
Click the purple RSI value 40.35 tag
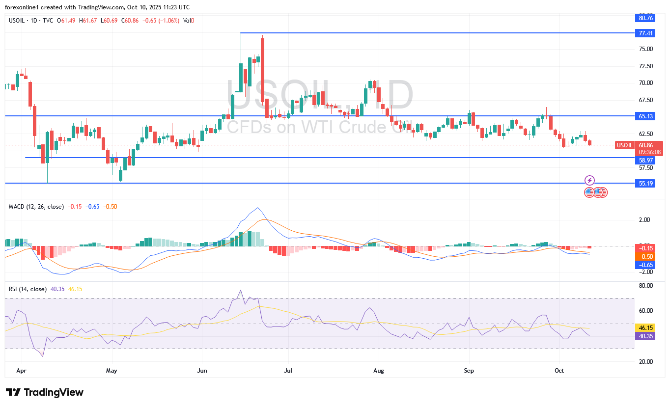pyautogui.click(x=645, y=336)
